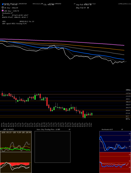The width and height of the screenshot is (131, 173).
Task: Click the blue 20 Day legend swatch
Action: click(3, 4)
